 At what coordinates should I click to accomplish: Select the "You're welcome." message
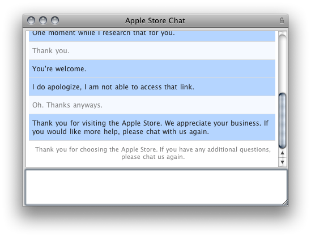(152, 68)
